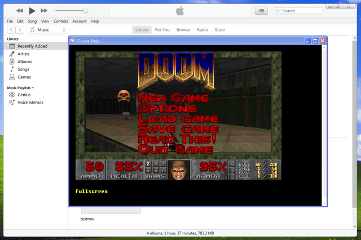Click the help window scrollbar down arrow
This screenshot has height=240, width=361.
(x=324, y=203)
